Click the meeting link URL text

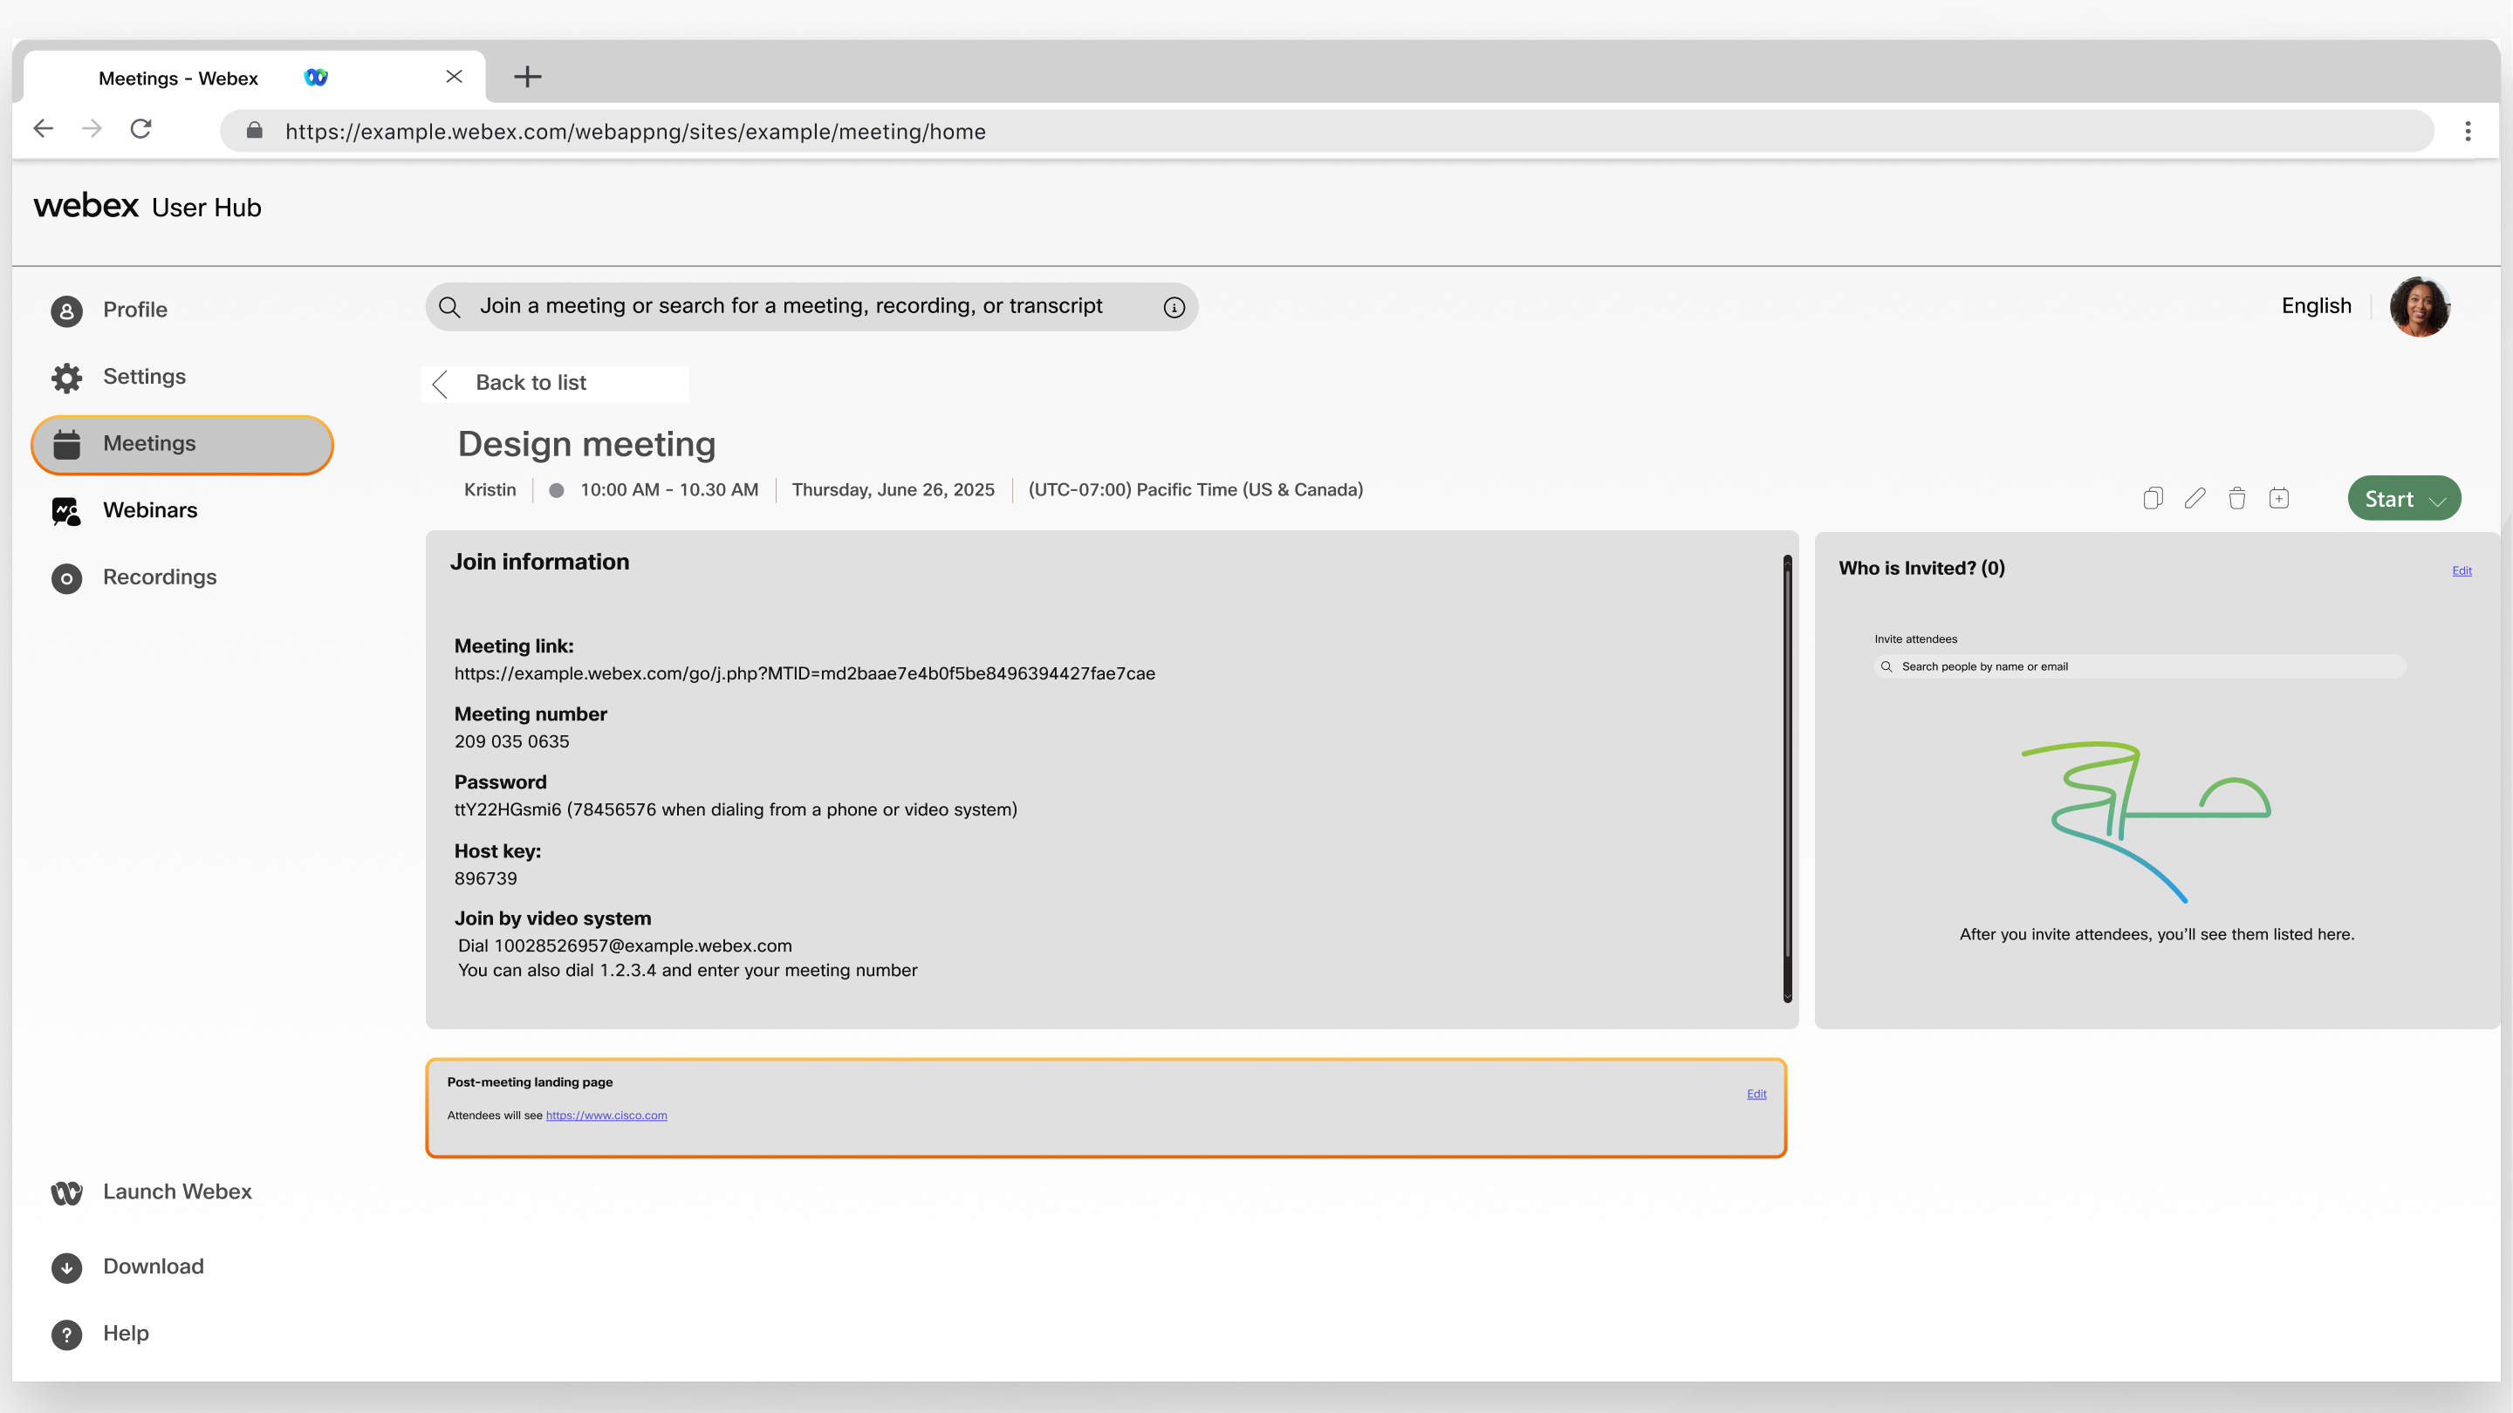tap(804, 672)
